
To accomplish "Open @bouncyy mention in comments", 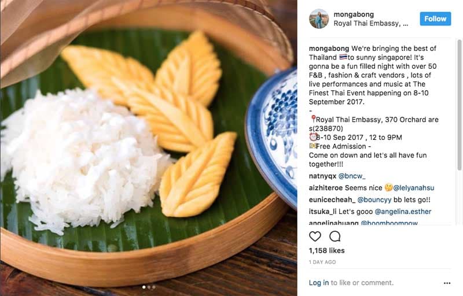I will [x=374, y=199].
